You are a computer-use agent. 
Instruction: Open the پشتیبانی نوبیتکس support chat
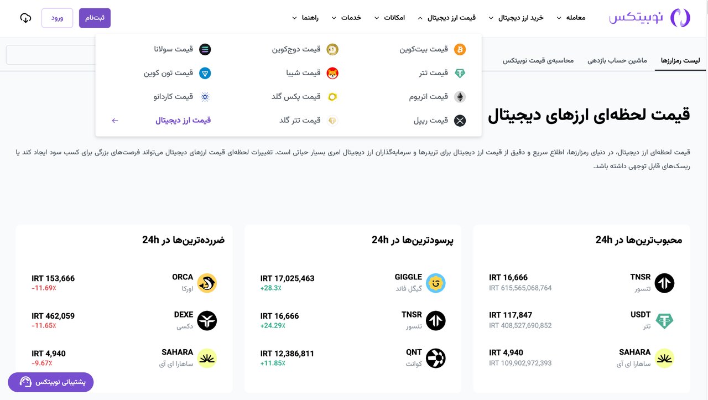(51, 382)
